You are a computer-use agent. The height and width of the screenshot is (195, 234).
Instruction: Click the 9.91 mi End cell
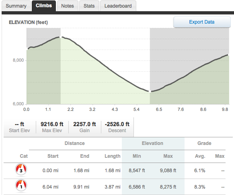[81, 187]
